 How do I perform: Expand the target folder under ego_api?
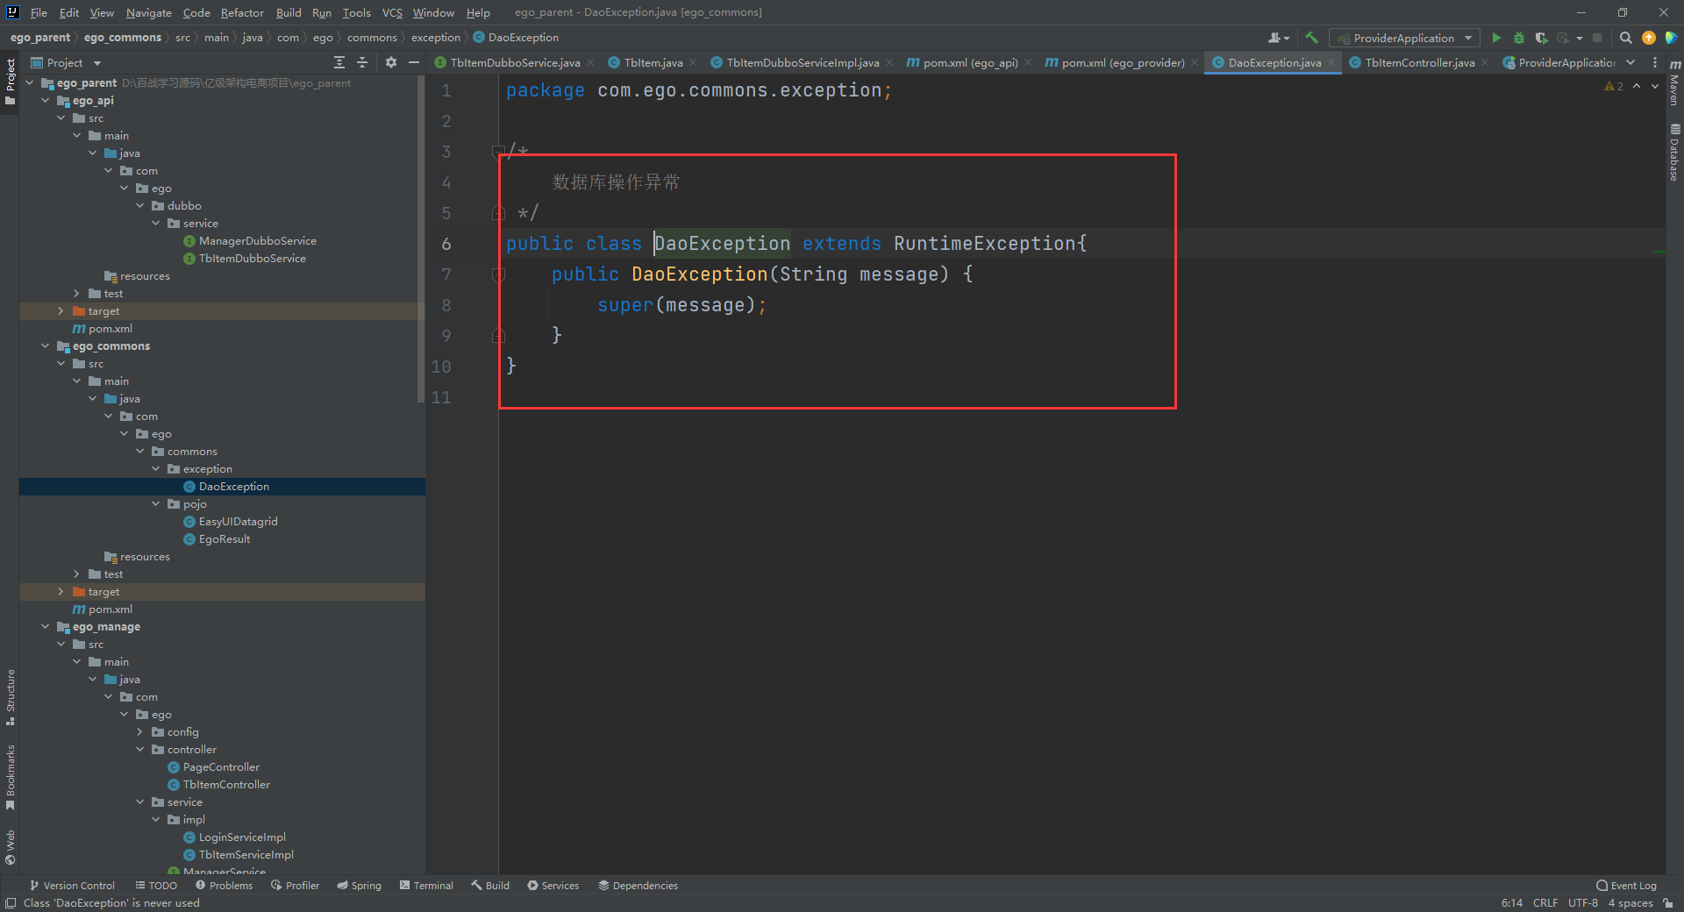point(61,311)
